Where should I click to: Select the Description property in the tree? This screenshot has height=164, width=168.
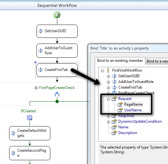coord(128,133)
